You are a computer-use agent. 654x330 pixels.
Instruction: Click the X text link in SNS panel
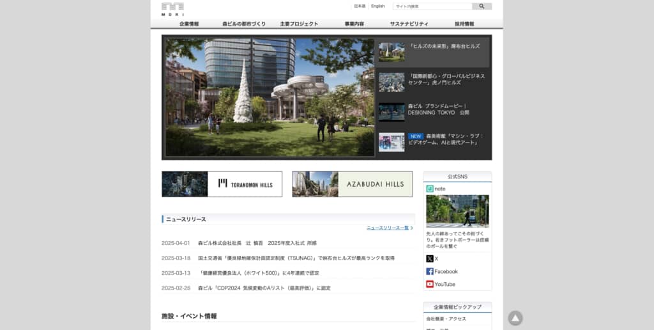point(436,259)
